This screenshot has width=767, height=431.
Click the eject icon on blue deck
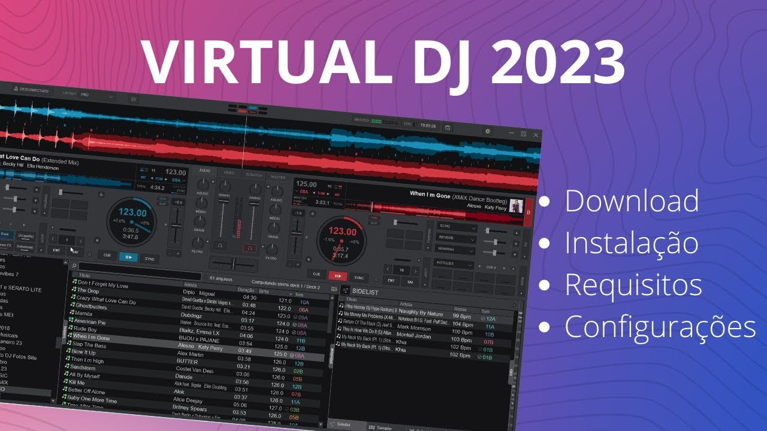(x=101, y=194)
